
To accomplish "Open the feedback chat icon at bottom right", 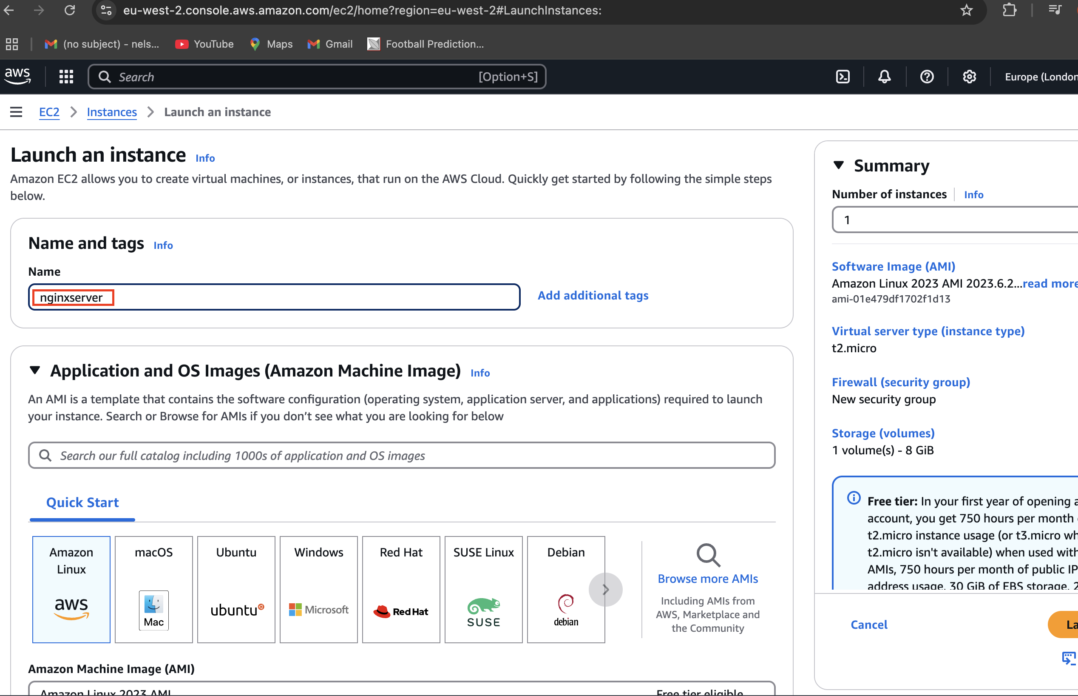I will [x=1069, y=658].
